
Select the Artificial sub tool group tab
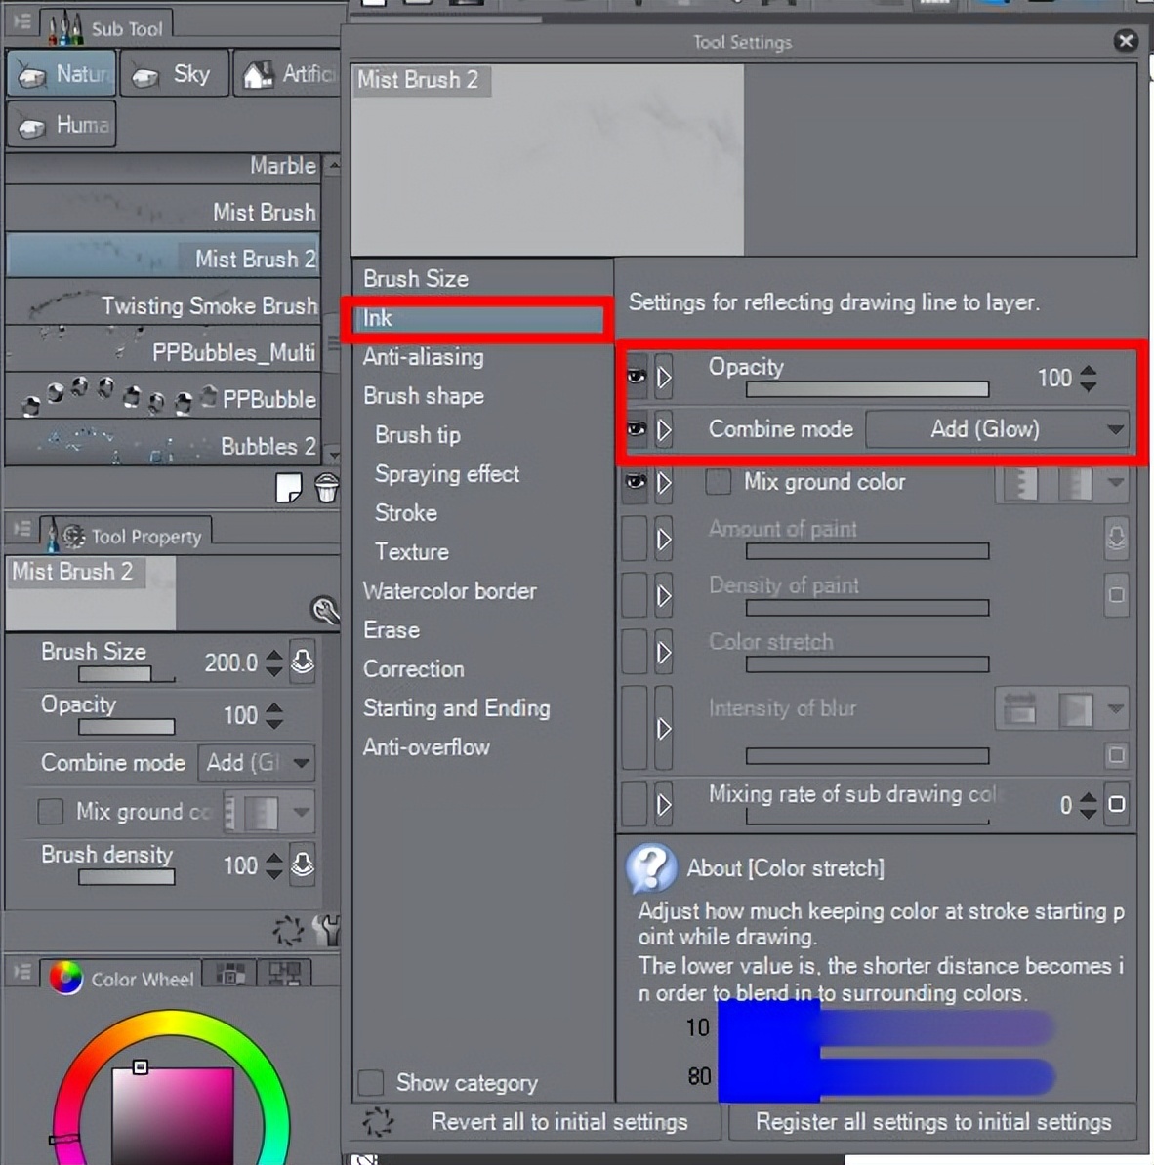point(287,73)
